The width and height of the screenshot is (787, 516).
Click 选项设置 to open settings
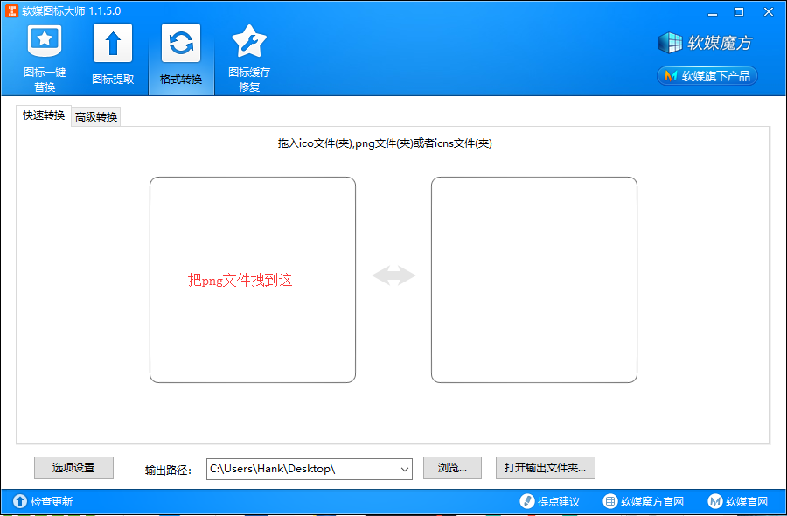(x=73, y=468)
